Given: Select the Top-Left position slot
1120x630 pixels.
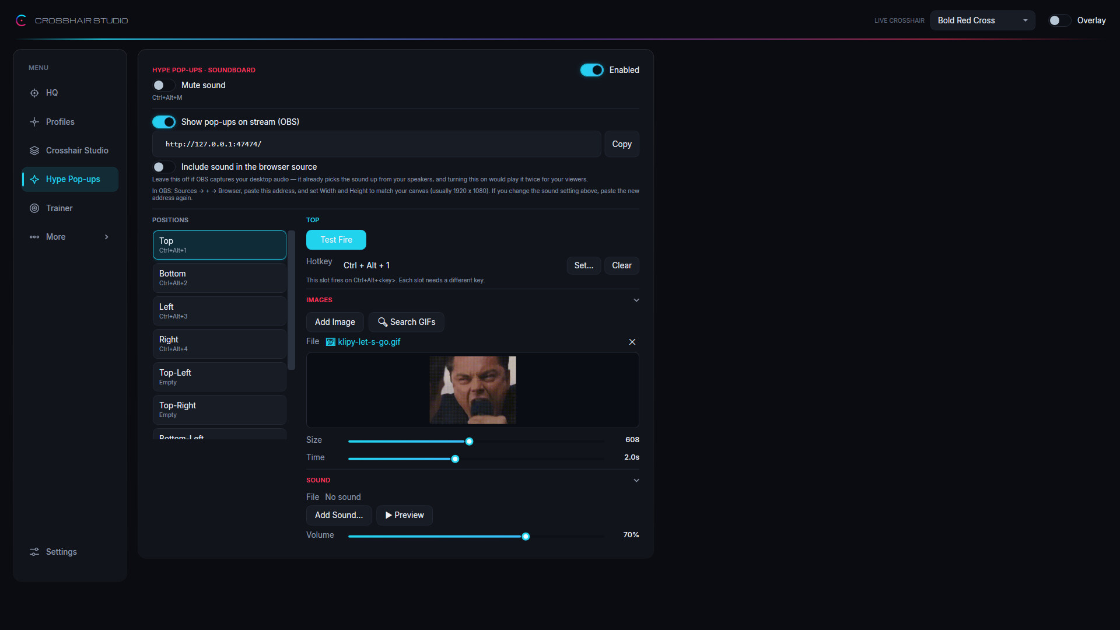Looking at the screenshot, I should [x=219, y=377].
